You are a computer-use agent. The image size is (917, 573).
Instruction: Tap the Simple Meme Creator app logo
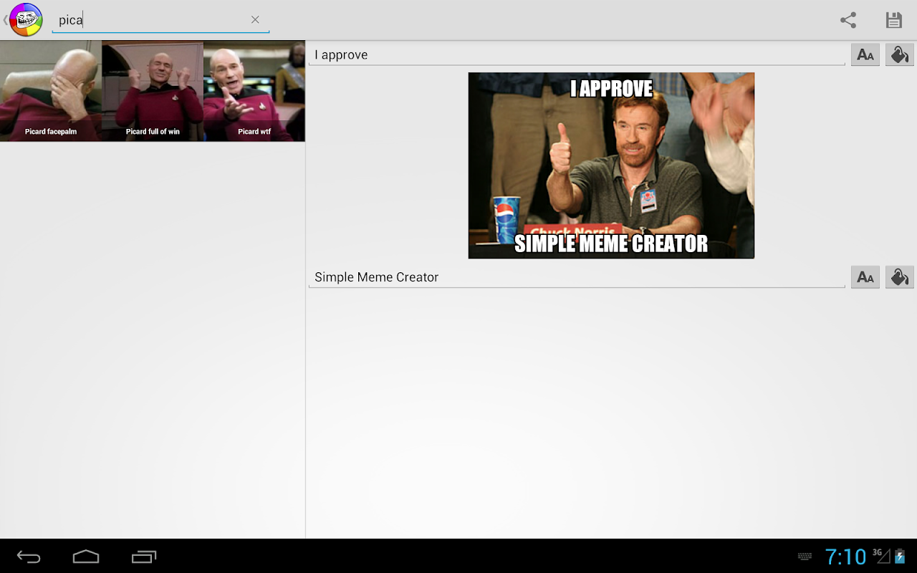[26, 19]
